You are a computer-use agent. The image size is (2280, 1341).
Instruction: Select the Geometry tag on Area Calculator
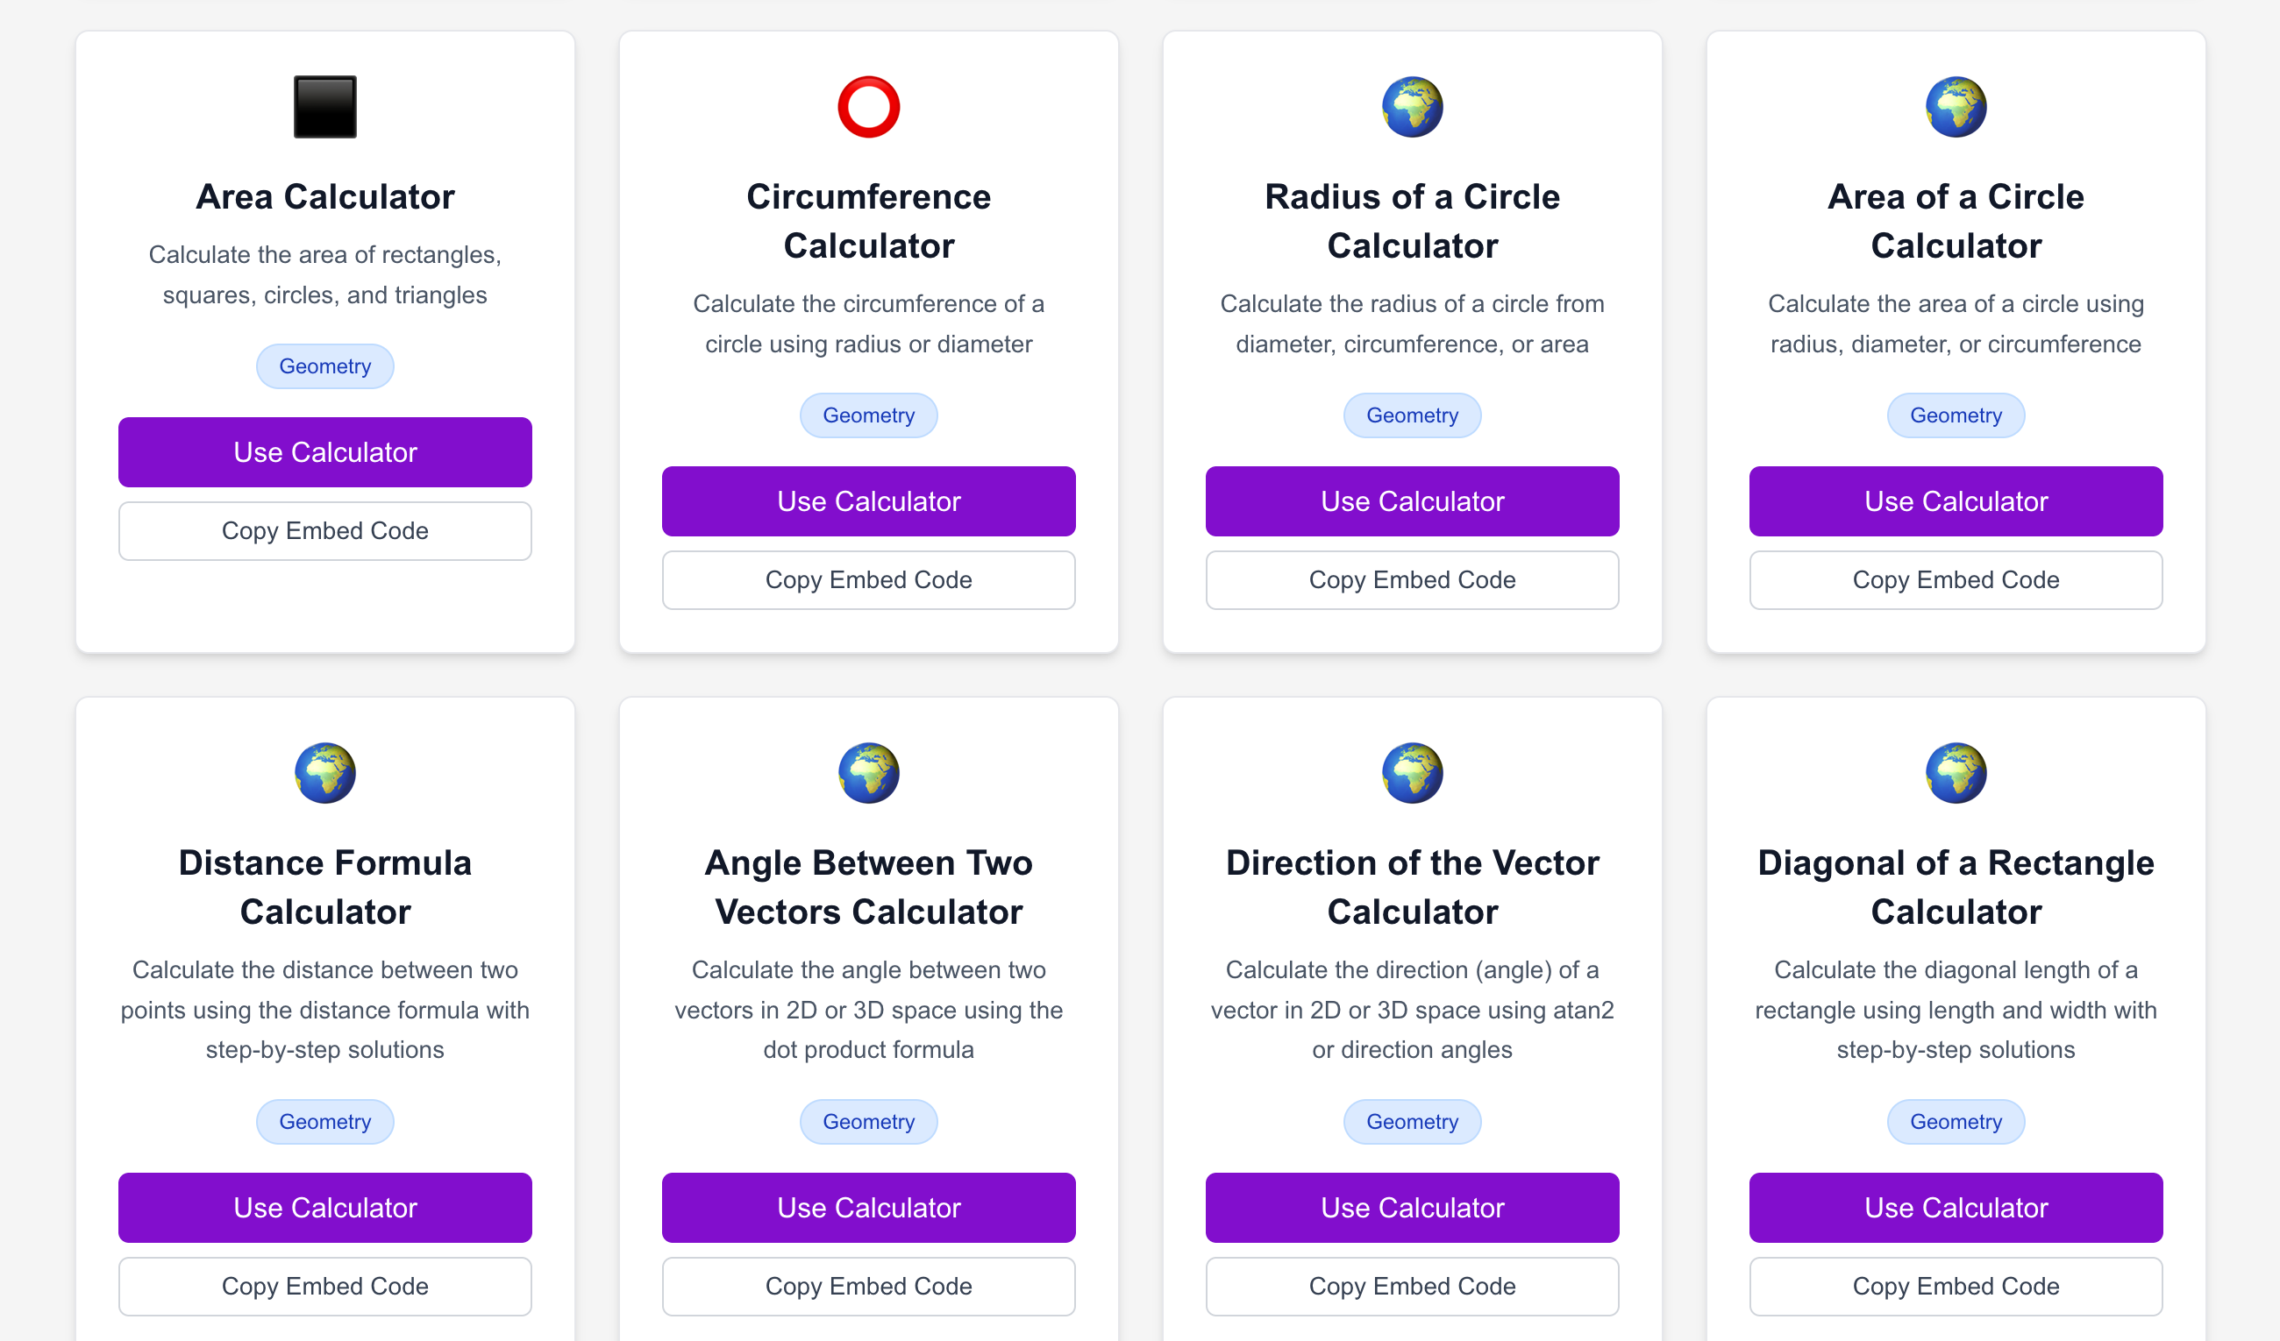coord(324,365)
